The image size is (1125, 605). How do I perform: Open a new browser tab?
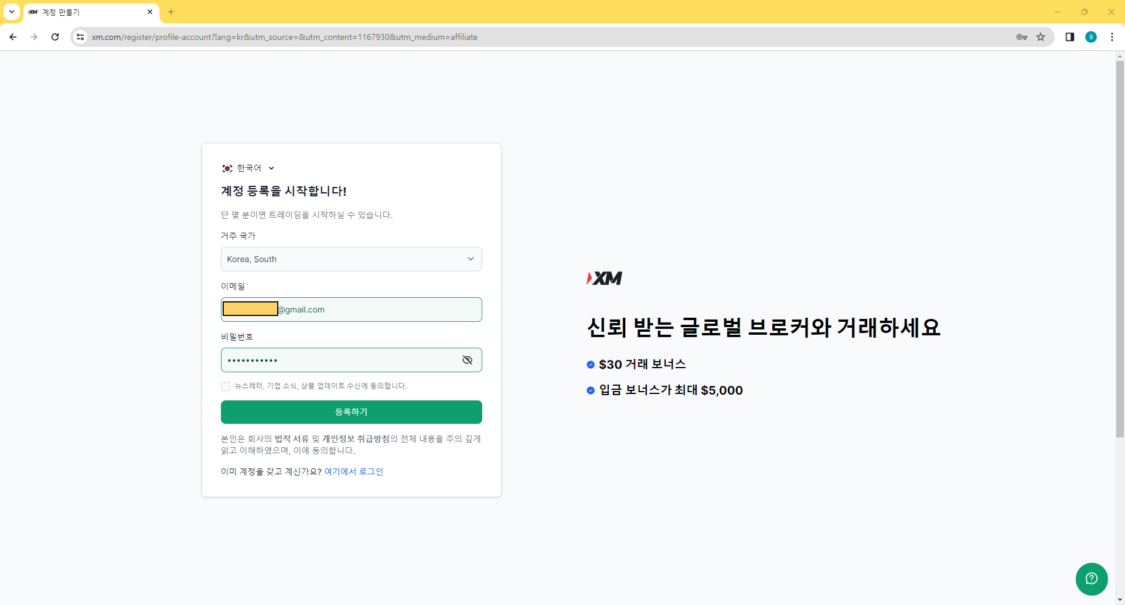tap(171, 12)
